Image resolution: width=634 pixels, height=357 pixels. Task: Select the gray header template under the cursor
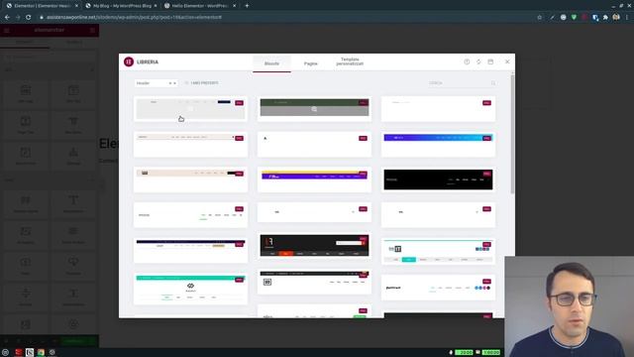point(190,108)
